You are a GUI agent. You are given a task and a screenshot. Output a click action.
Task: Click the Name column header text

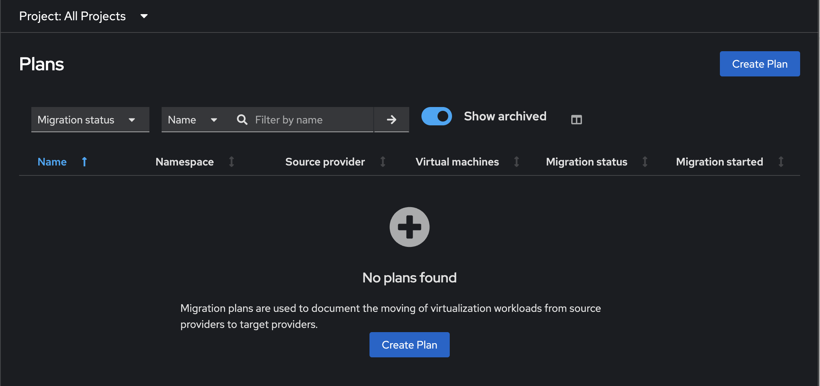tap(52, 162)
